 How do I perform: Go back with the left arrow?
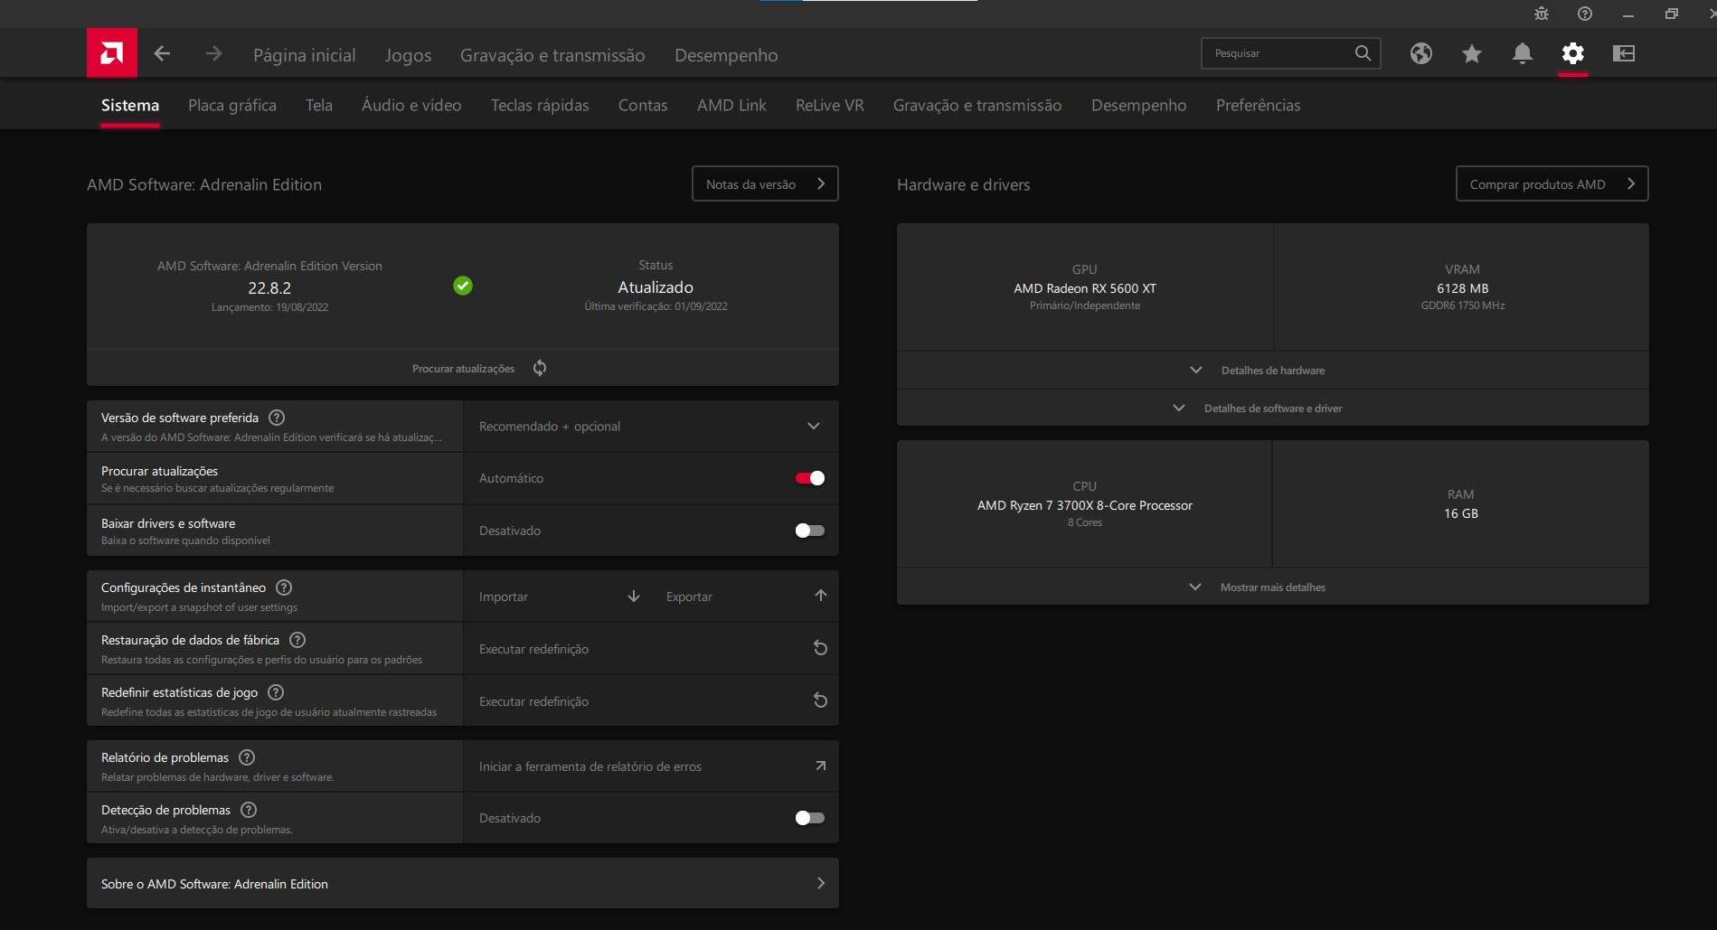pyautogui.click(x=162, y=53)
